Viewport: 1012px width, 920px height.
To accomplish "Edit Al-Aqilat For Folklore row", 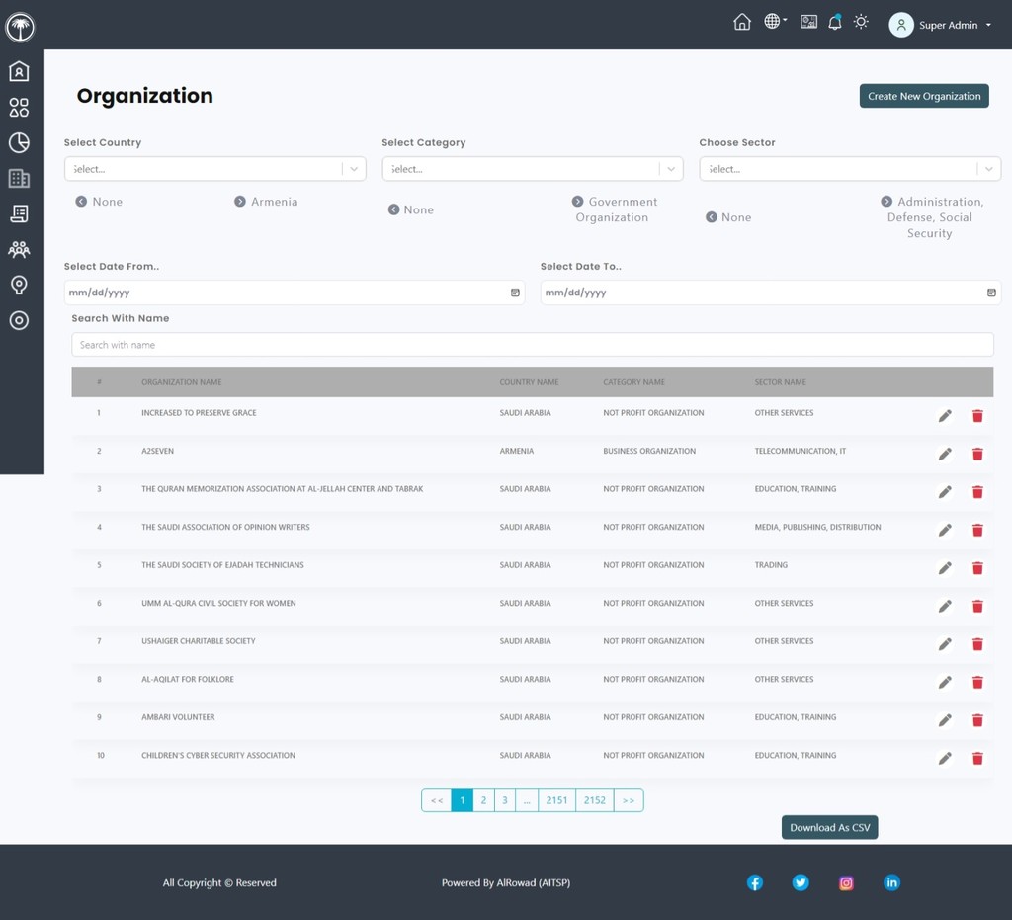I will (x=945, y=683).
